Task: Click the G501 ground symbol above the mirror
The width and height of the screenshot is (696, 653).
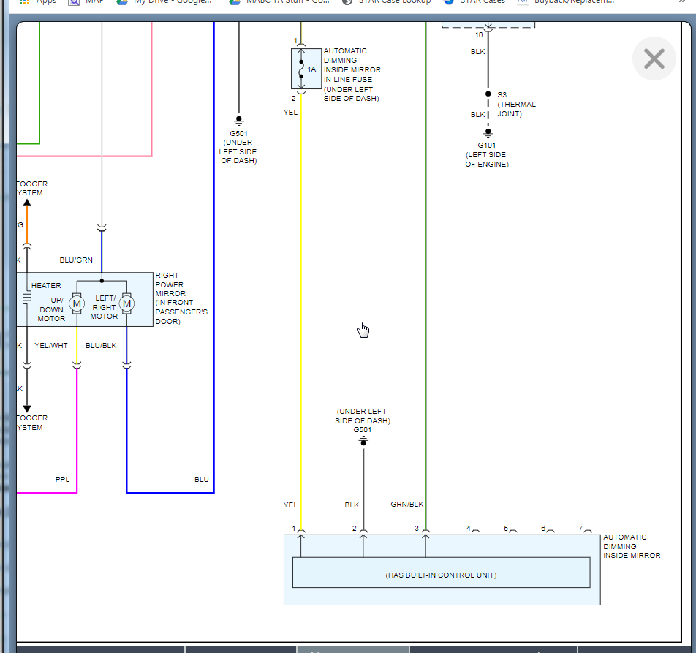Action: pyautogui.click(x=363, y=442)
